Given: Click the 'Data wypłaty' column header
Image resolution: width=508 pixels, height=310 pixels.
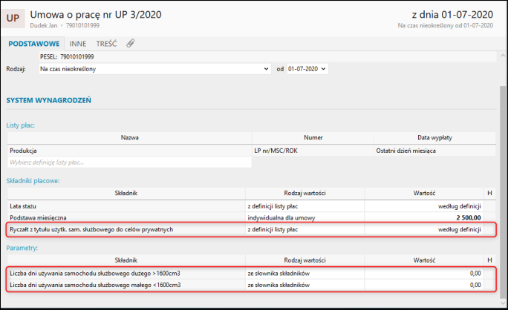Looking at the screenshot, I should (434, 137).
